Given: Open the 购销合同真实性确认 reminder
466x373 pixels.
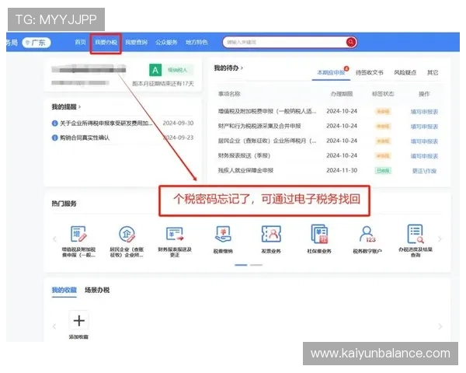Looking at the screenshot, I should (x=85, y=138).
